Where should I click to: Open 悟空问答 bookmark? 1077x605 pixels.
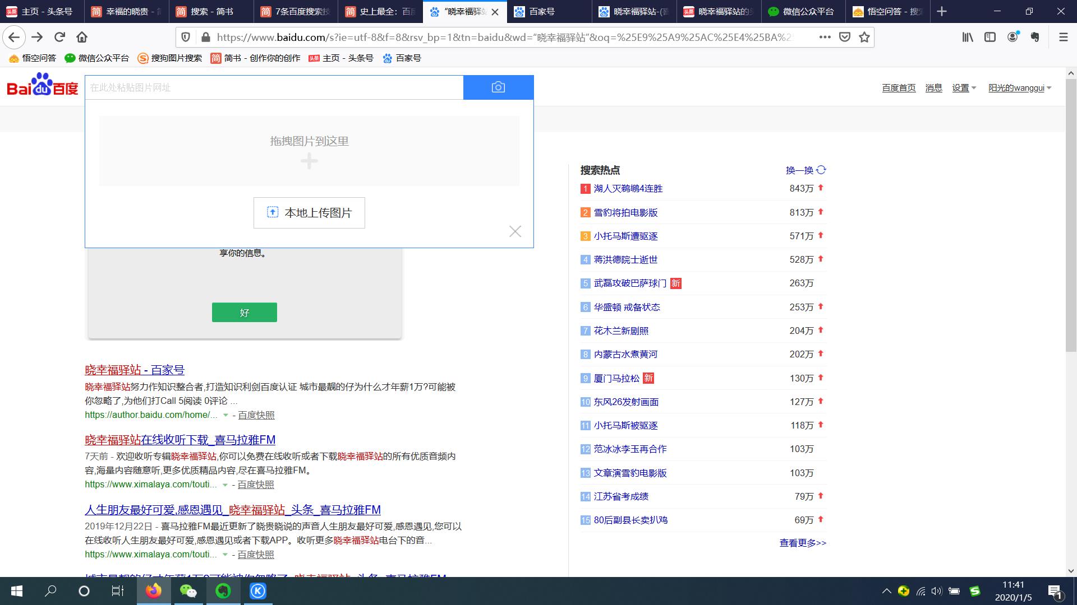32,58
